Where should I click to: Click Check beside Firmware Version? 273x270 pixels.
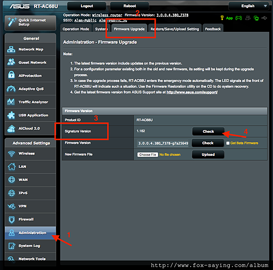pos(208,143)
